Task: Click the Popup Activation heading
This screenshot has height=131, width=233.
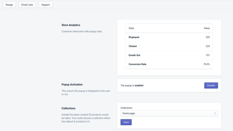Action: (x=72, y=84)
